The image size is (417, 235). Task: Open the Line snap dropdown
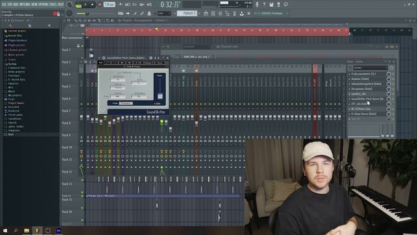[x=164, y=13]
